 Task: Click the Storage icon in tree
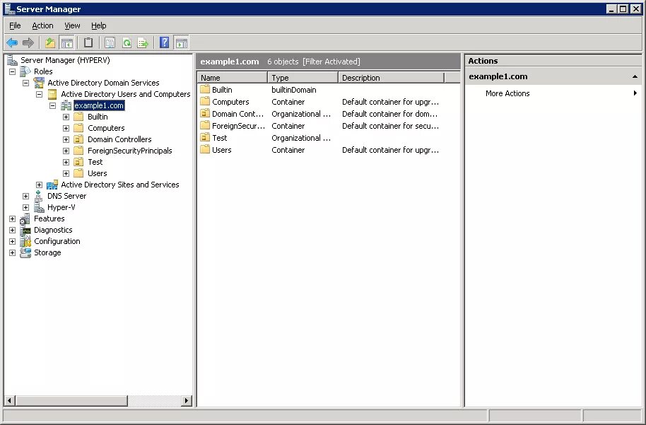click(25, 252)
